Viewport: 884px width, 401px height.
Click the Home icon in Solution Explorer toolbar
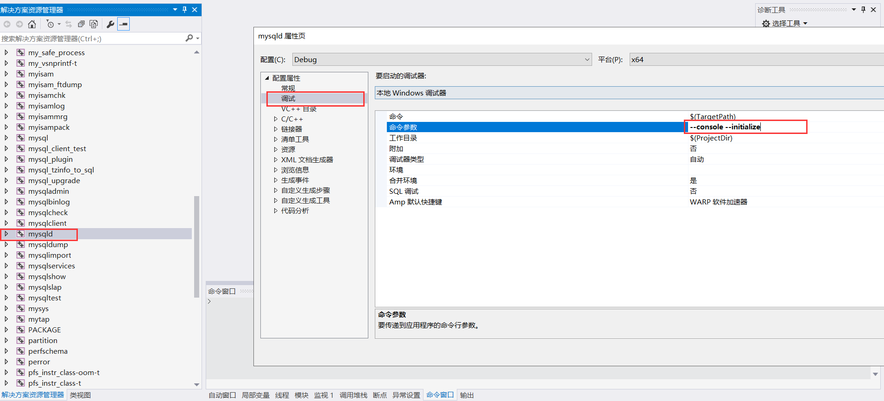tap(32, 24)
